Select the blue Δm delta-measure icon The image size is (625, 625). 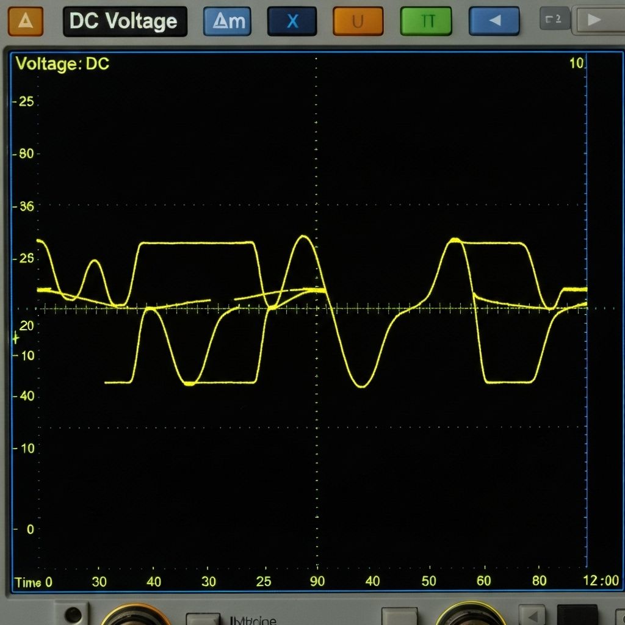pos(226,20)
